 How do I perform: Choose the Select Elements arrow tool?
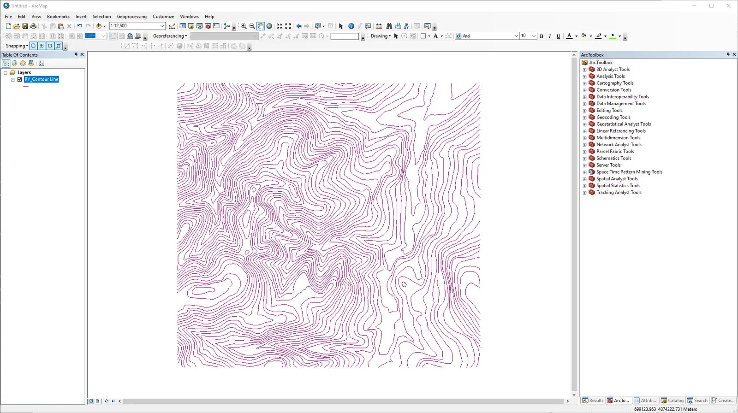[341, 26]
